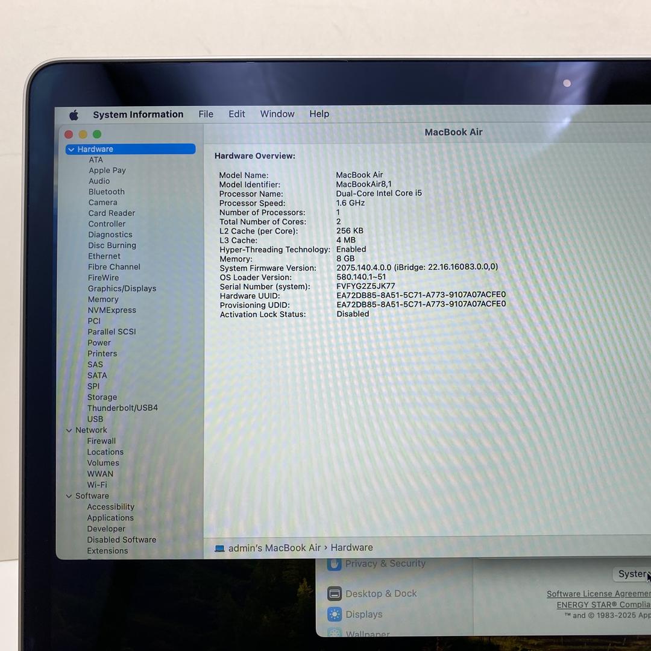Select Applications under Software
Screen dimensions: 651x651
tap(110, 518)
